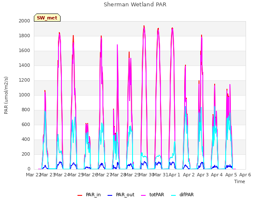Select the difPAR legend label
This screenshot has height=203, width=271.
click(x=187, y=195)
